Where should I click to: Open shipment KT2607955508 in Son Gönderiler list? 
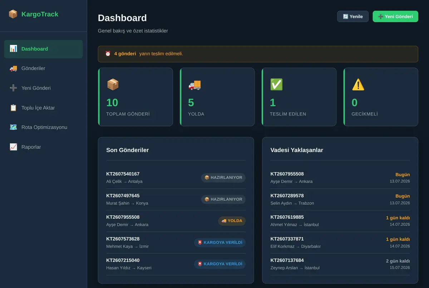coord(176,221)
